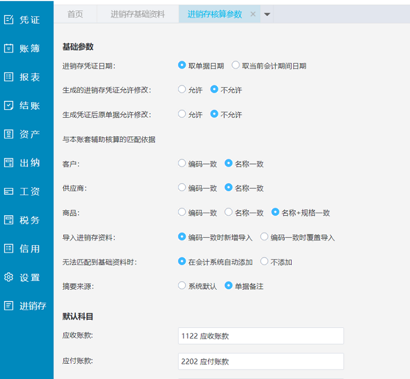
Task: Select 取当前会计期间日期 radio option
Action: (236, 66)
